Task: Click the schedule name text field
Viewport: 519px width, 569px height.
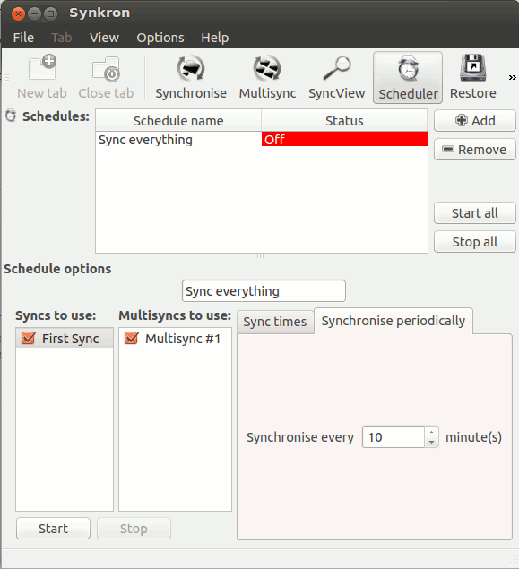Action: pyautogui.click(x=264, y=290)
